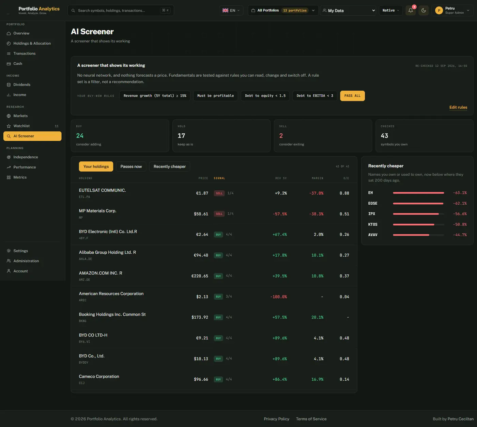Viewport: 477px width, 427px height.
Task: Open the My Data dropdown
Action: [348, 11]
